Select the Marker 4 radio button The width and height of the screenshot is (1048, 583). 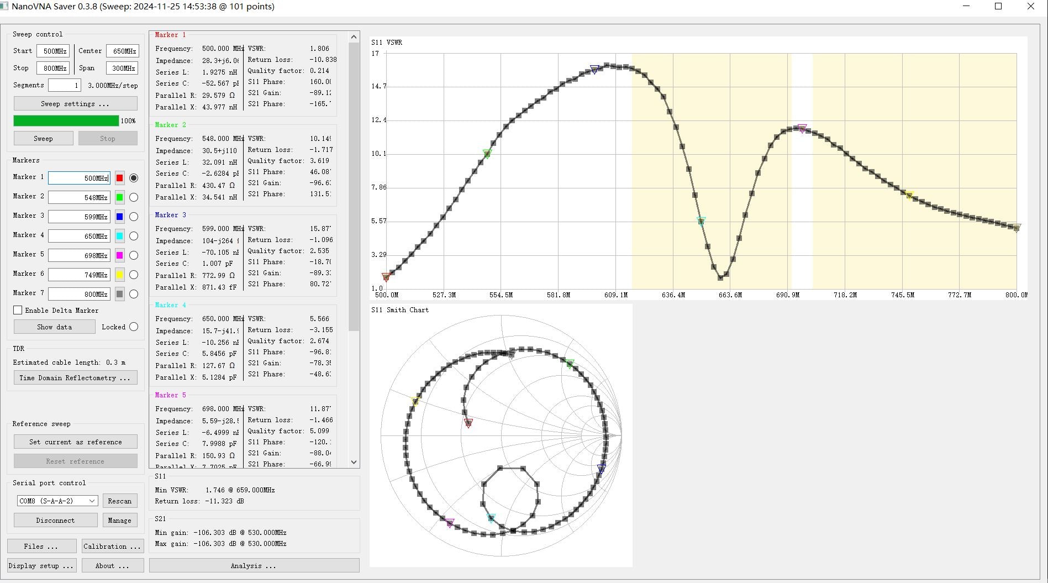tap(134, 236)
